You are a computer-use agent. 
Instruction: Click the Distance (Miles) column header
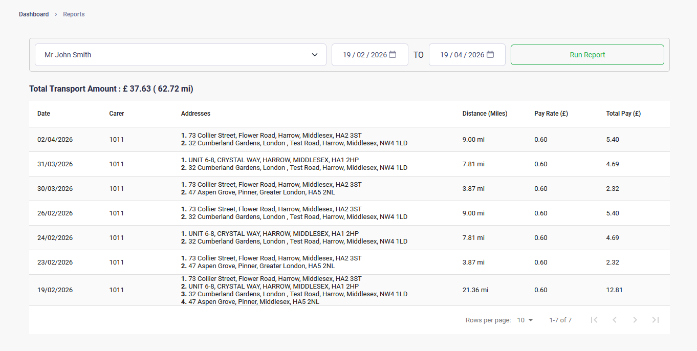[x=485, y=113]
